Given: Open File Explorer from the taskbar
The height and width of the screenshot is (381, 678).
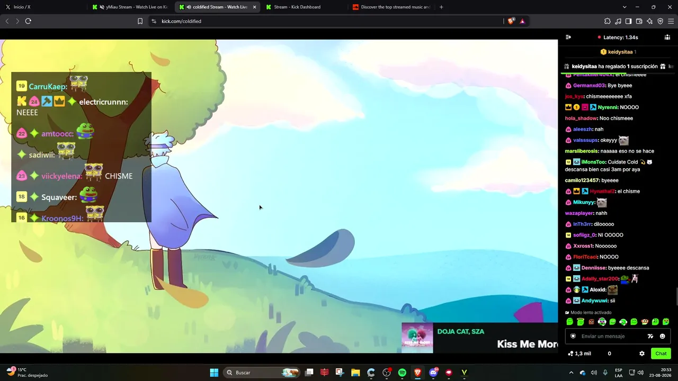Looking at the screenshot, I should click(x=355, y=373).
